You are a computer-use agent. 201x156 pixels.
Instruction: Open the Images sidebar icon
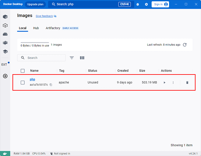coord(5,25)
